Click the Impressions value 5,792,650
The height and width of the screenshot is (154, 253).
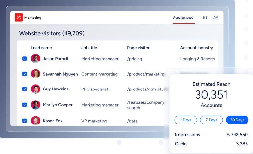tap(237, 135)
